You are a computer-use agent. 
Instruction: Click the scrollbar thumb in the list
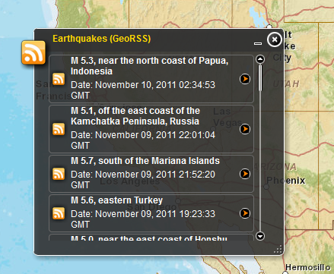[x=260, y=78]
